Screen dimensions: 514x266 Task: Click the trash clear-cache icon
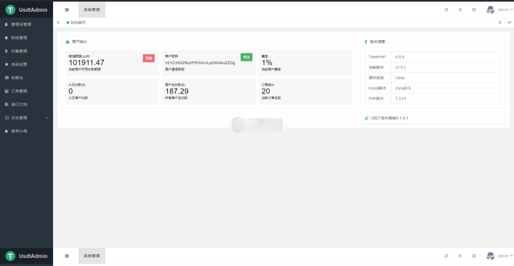pos(460,10)
